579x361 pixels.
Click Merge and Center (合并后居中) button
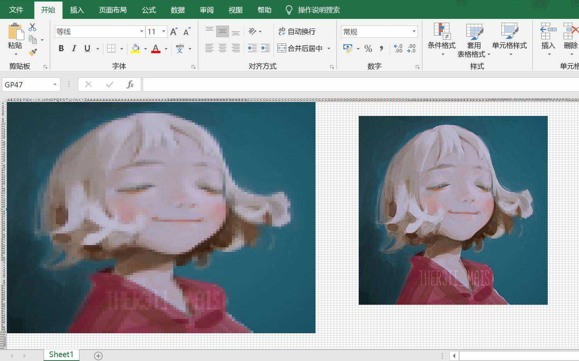coord(300,49)
